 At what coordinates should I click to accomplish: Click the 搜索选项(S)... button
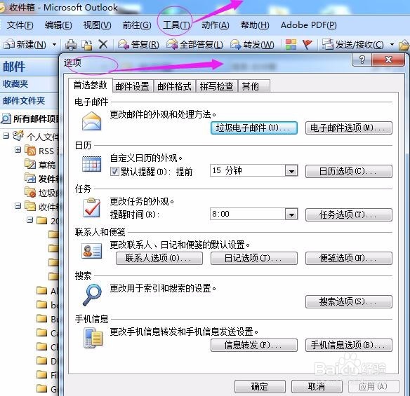tap(349, 302)
